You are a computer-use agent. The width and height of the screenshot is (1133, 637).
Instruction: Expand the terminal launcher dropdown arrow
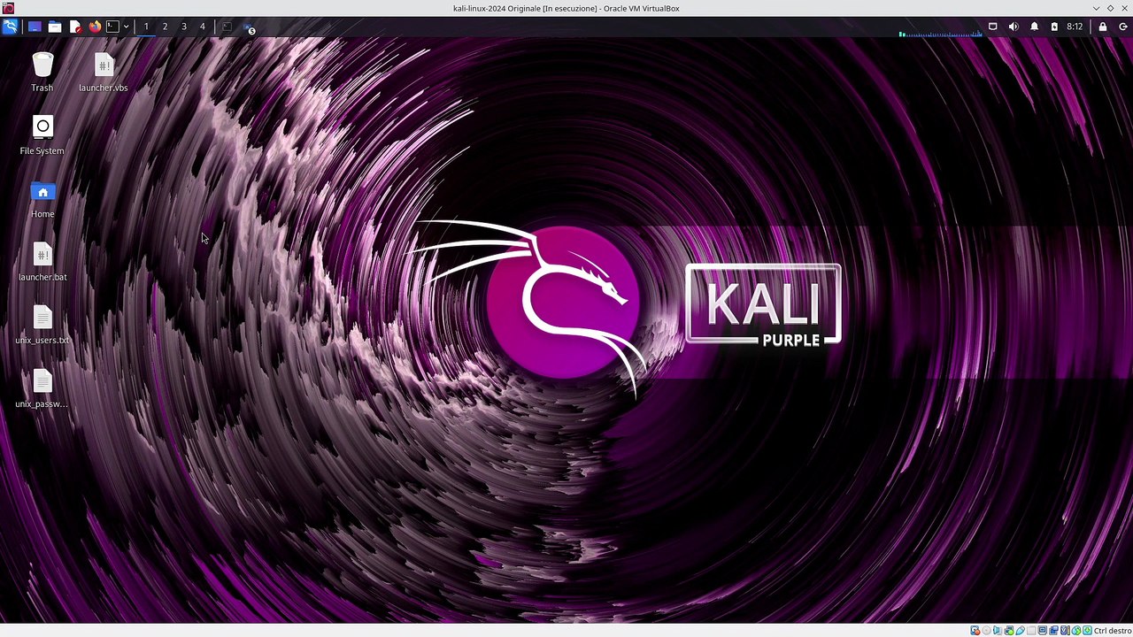[x=126, y=27]
